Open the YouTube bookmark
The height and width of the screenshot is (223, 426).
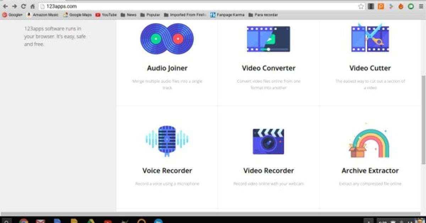106,15
